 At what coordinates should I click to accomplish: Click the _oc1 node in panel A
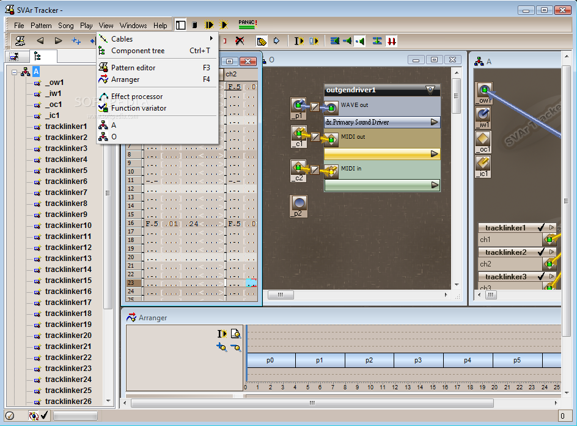[483, 140]
